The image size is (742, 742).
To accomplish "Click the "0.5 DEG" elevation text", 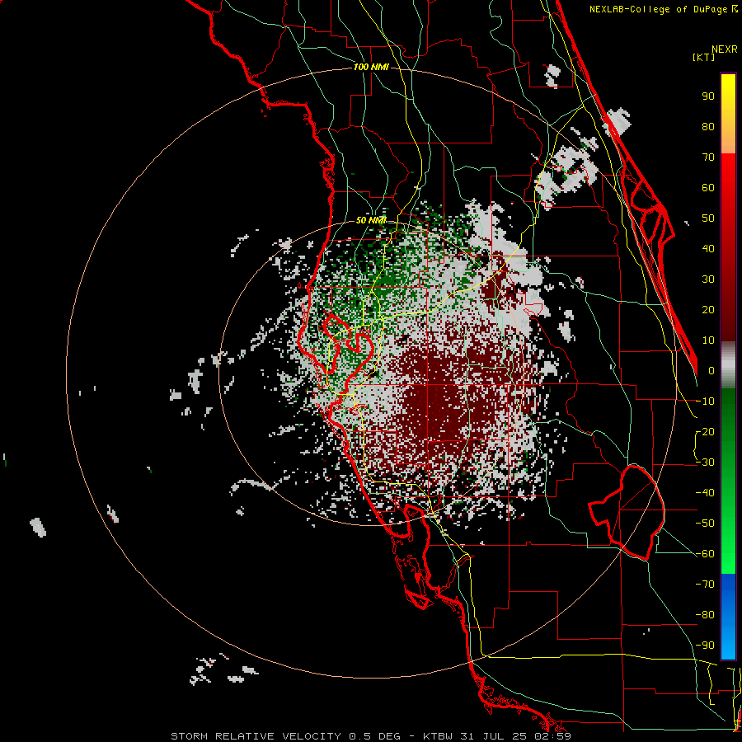I will click(375, 736).
